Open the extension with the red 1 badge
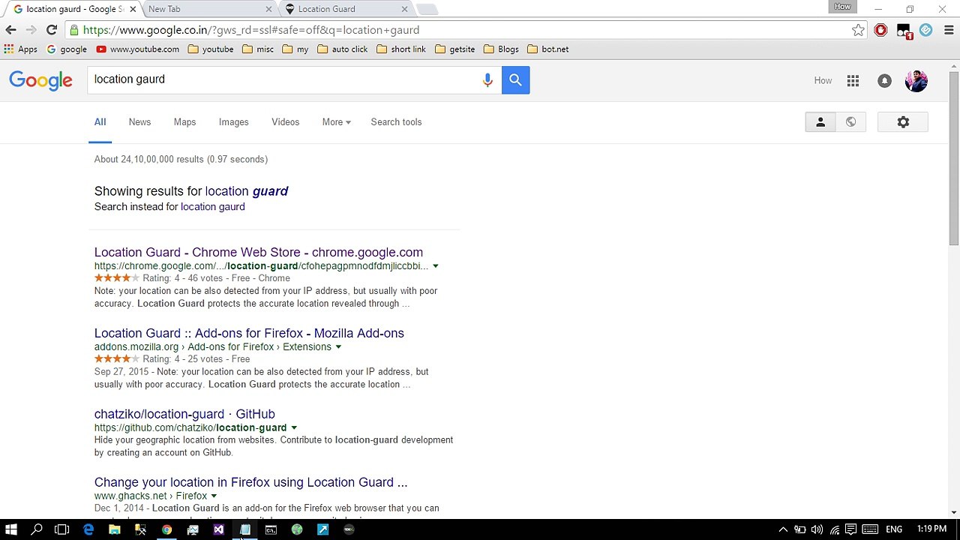Image resolution: width=960 pixels, height=540 pixels. (x=904, y=31)
